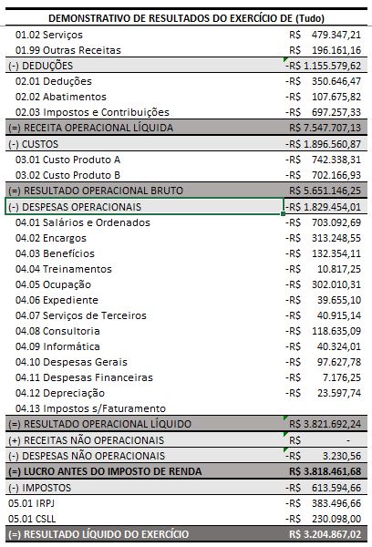Image resolution: width=372 pixels, height=547 pixels.
Task: Click RESULTADO LÍQUIDO DO EXERCÍCIO total
Action: point(325,534)
